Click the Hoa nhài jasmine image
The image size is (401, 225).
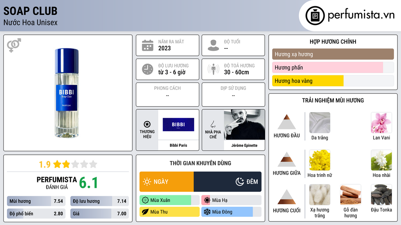coord(381,160)
